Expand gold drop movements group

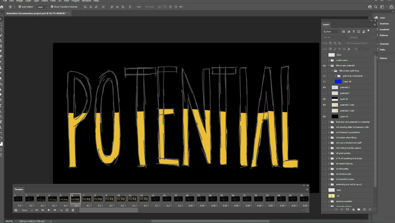(335, 76)
